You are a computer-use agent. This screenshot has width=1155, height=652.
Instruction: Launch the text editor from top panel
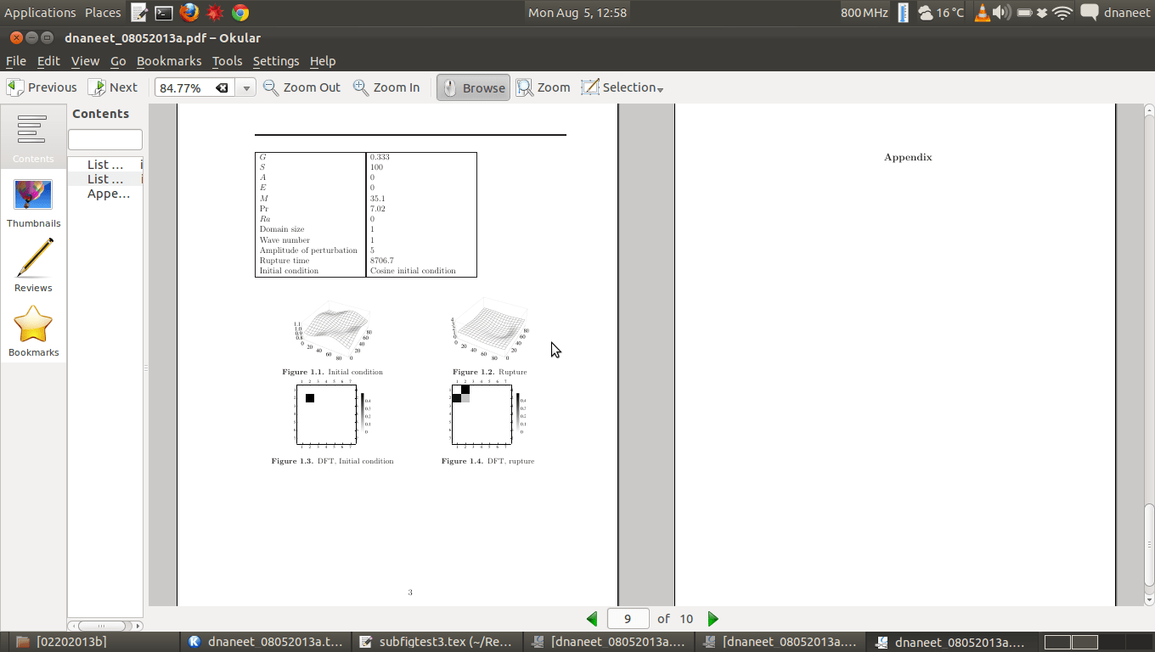[x=139, y=13]
